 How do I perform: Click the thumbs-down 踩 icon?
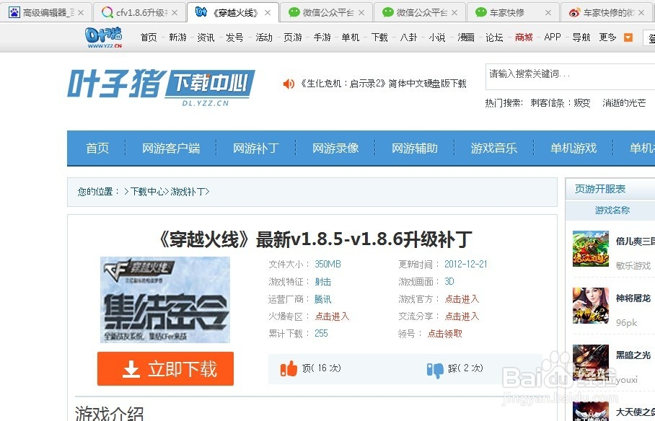pyautogui.click(x=435, y=370)
